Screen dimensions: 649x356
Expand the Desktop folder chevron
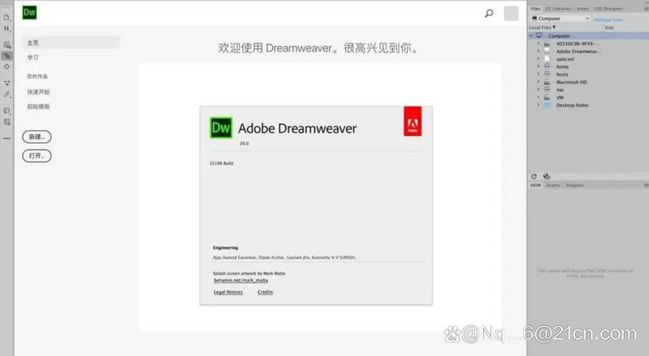538,105
